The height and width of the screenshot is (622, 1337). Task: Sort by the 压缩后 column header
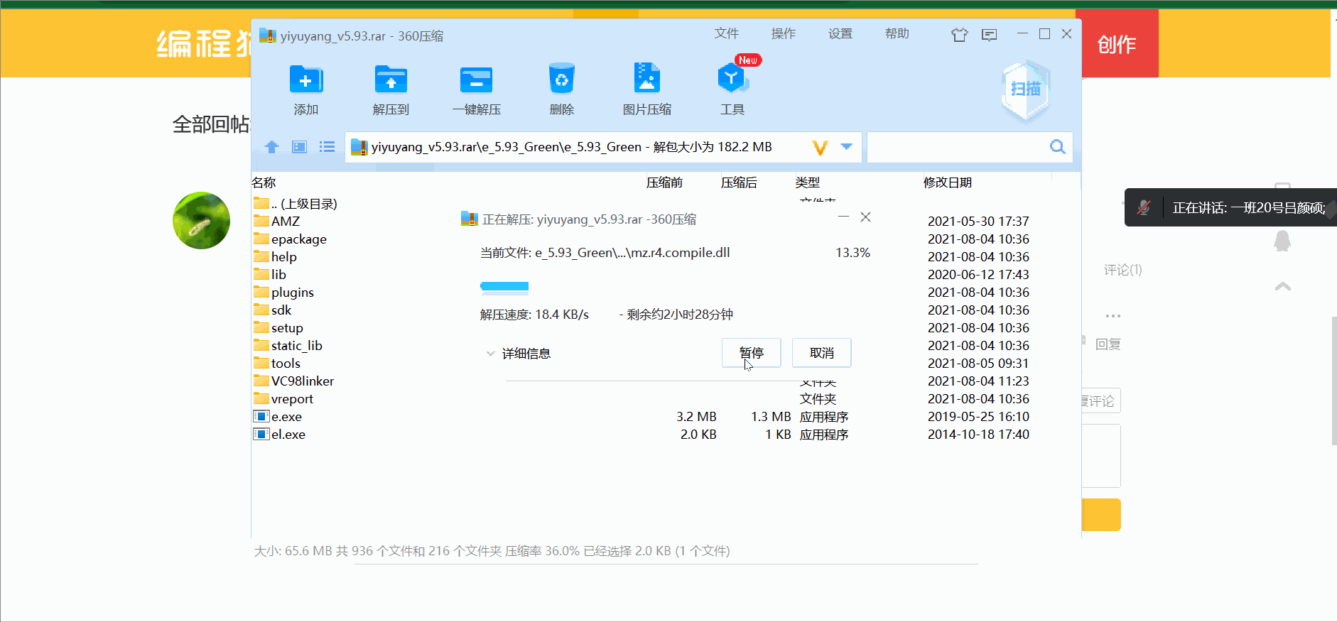[739, 182]
